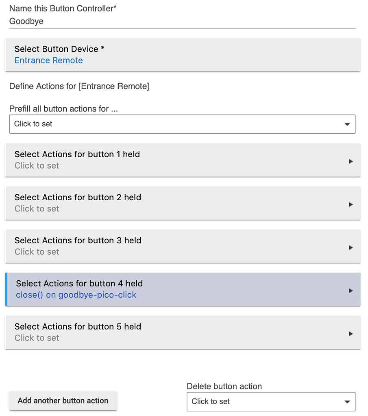Screen dimensions: 368x416
Task: Click the triangle icon for button 5 held
Action: (x=351, y=334)
